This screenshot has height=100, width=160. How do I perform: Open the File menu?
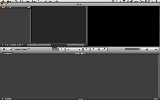pos(16,1)
